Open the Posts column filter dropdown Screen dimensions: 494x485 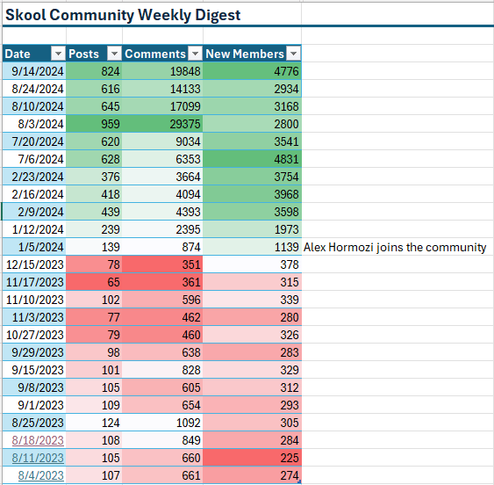[x=114, y=54]
